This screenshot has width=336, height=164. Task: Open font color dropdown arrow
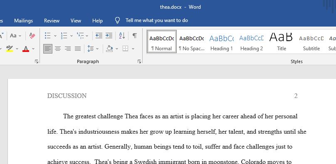click(x=33, y=49)
